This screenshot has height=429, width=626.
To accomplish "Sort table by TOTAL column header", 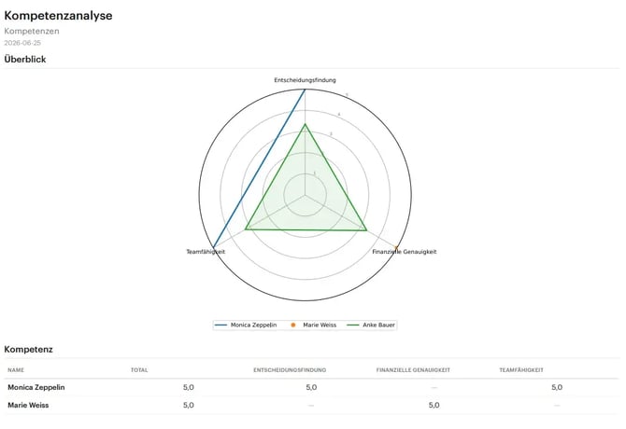I will tap(139, 370).
